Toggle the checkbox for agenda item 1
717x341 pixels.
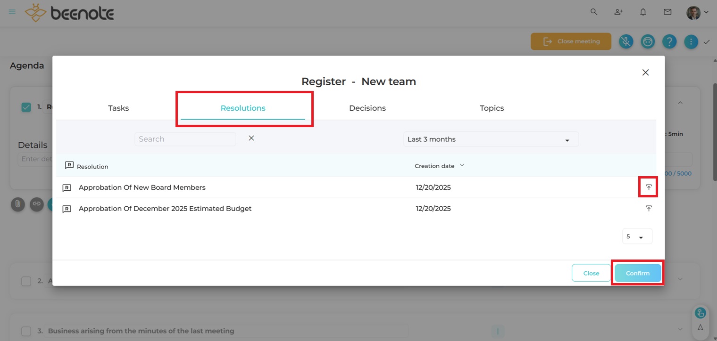[x=26, y=107]
